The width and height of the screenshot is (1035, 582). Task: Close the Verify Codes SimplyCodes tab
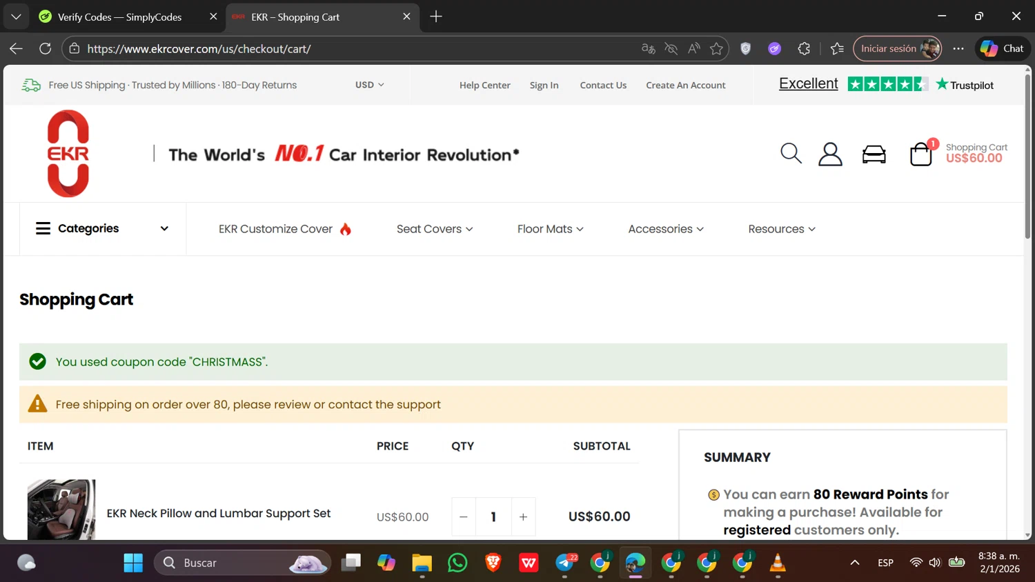(x=213, y=17)
